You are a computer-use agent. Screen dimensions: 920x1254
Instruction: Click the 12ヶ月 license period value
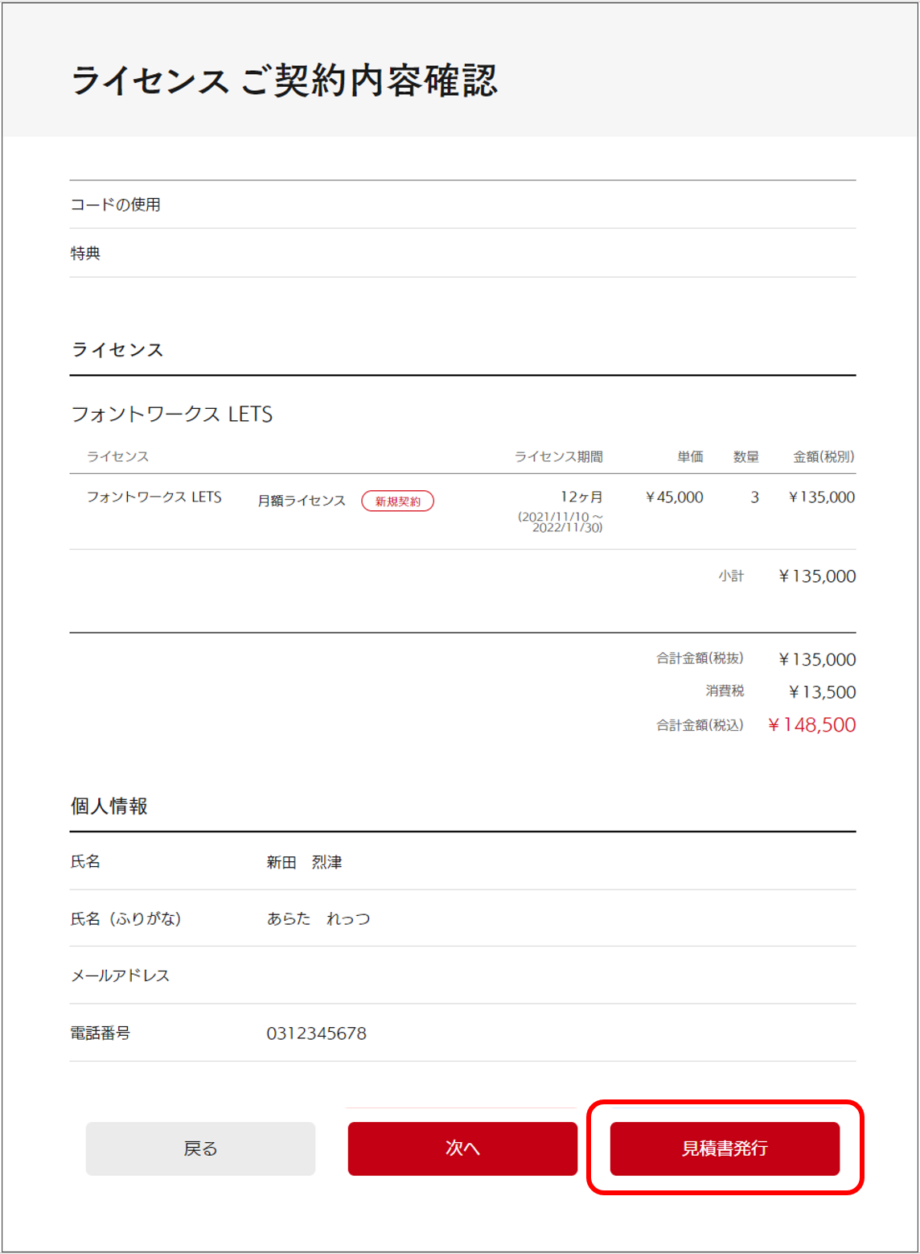coord(581,497)
